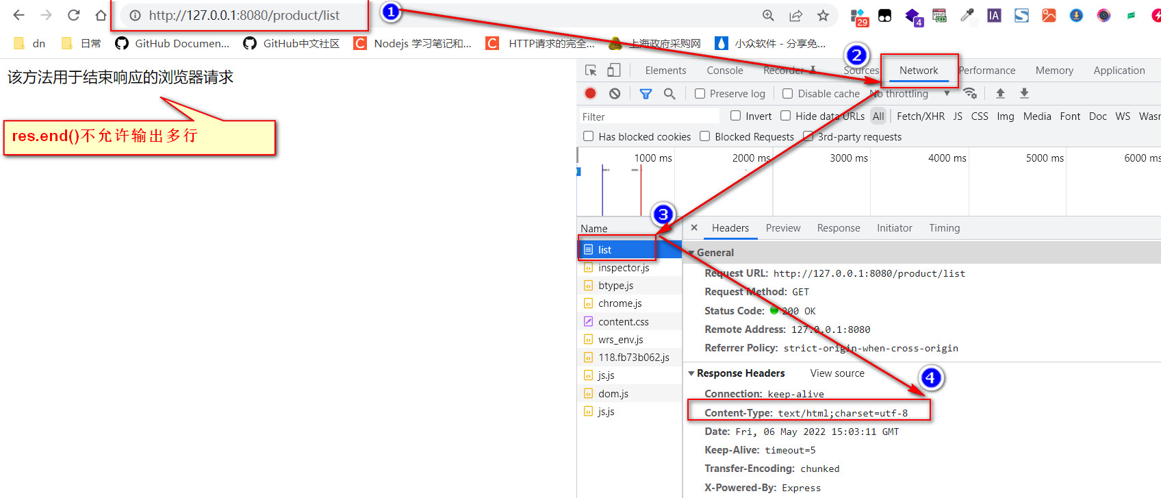Select the inspector.js request

click(630, 267)
